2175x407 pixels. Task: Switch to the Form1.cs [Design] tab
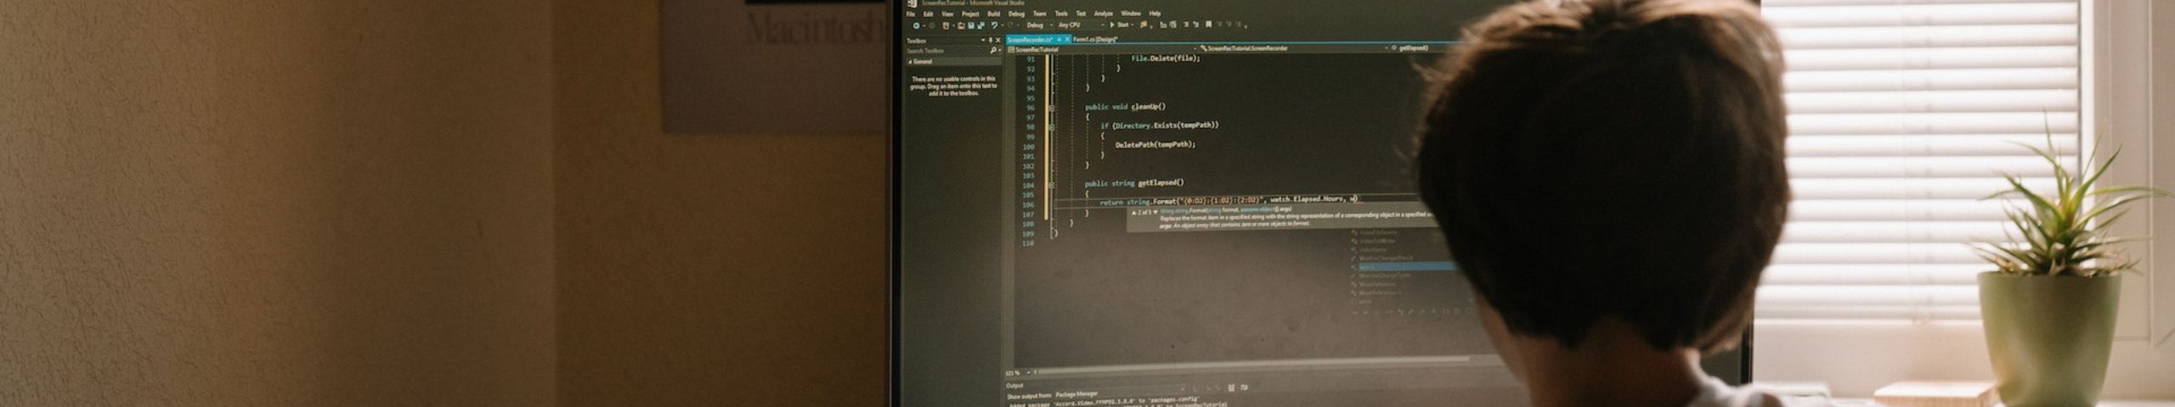pos(1094,40)
